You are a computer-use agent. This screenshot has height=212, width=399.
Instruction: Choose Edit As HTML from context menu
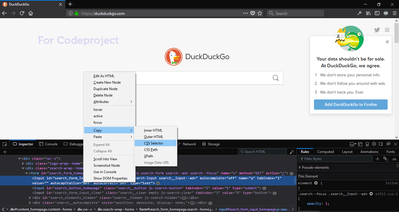coord(110,76)
